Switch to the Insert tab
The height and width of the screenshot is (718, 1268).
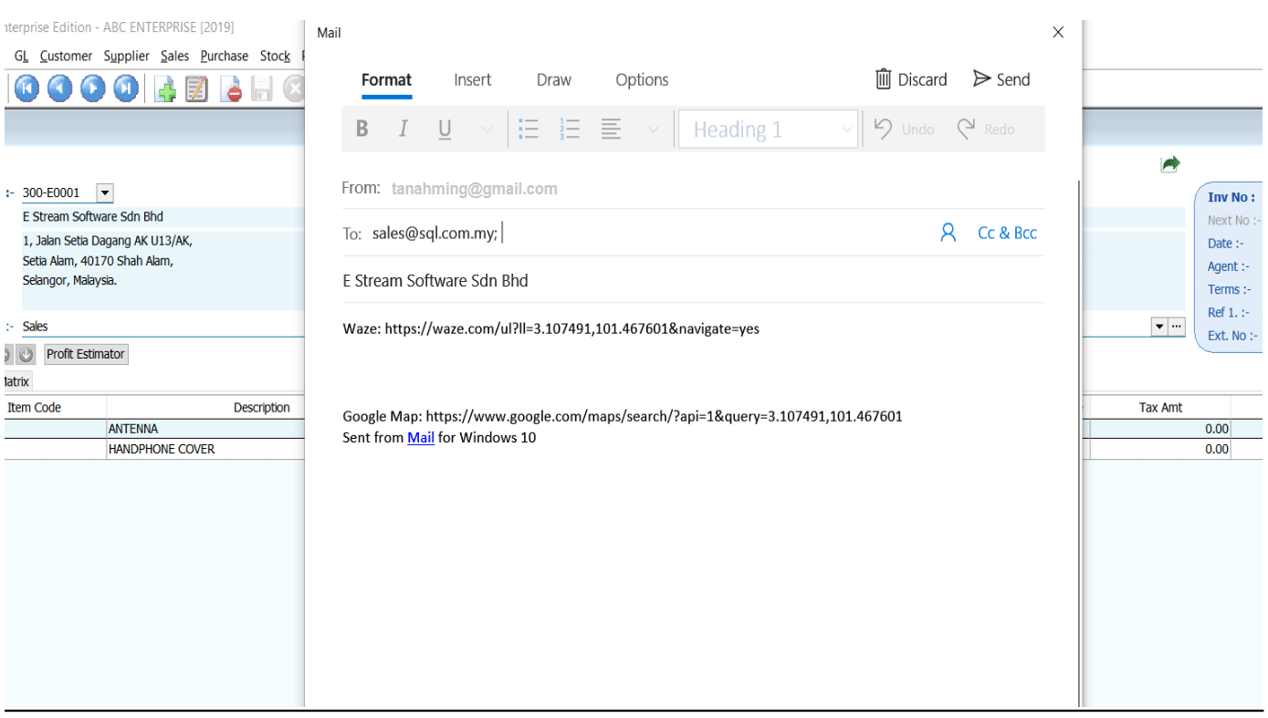click(x=472, y=80)
